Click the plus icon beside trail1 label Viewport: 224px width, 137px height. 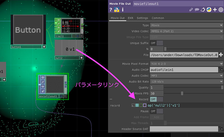click(x=81, y=36)
